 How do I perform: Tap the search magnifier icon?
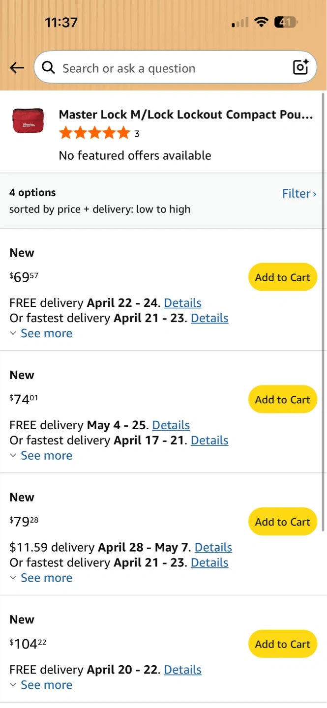[x=48, y=68]
